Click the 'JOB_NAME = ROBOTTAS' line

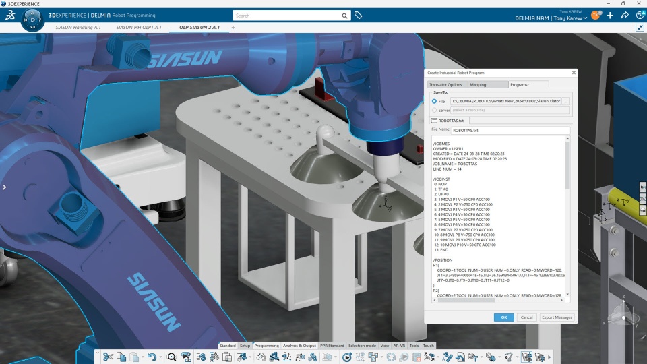(x=455, y=164)
